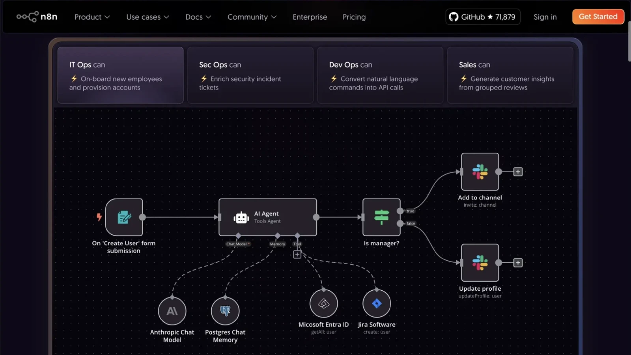631x355 pixels.
Task: Add node after Add to channel
Action: tap(518, 172)
